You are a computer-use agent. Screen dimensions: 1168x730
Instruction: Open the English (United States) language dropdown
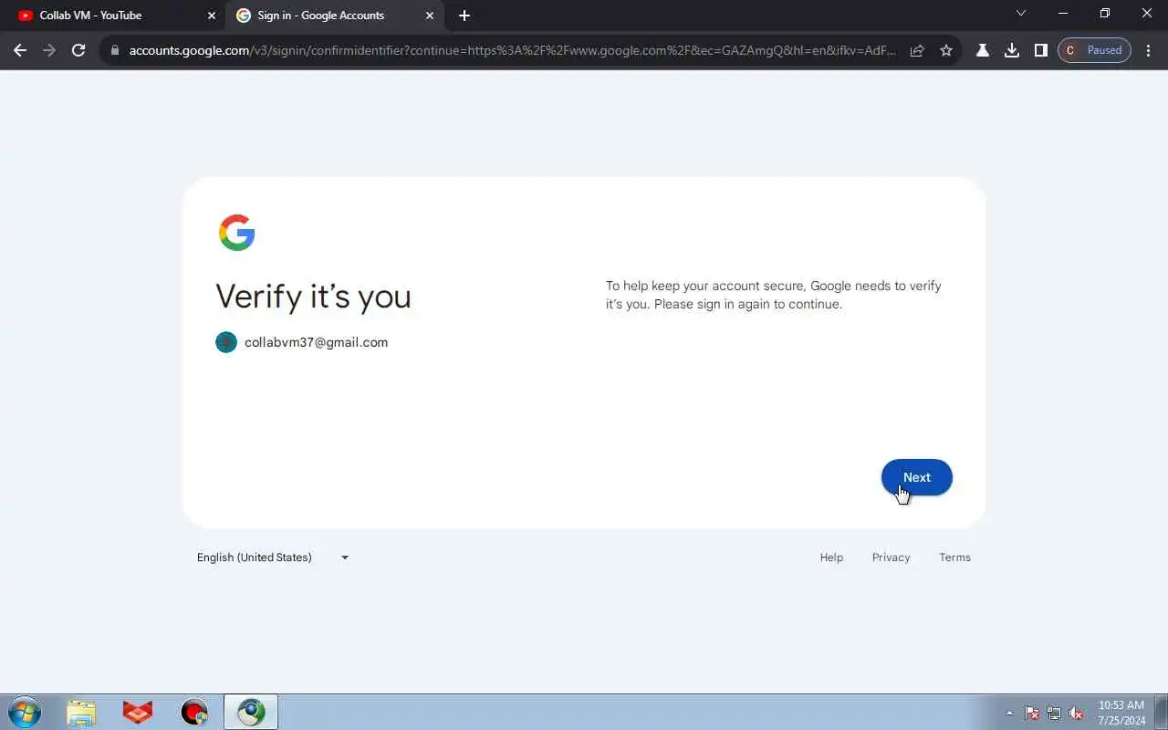point(273,558)
